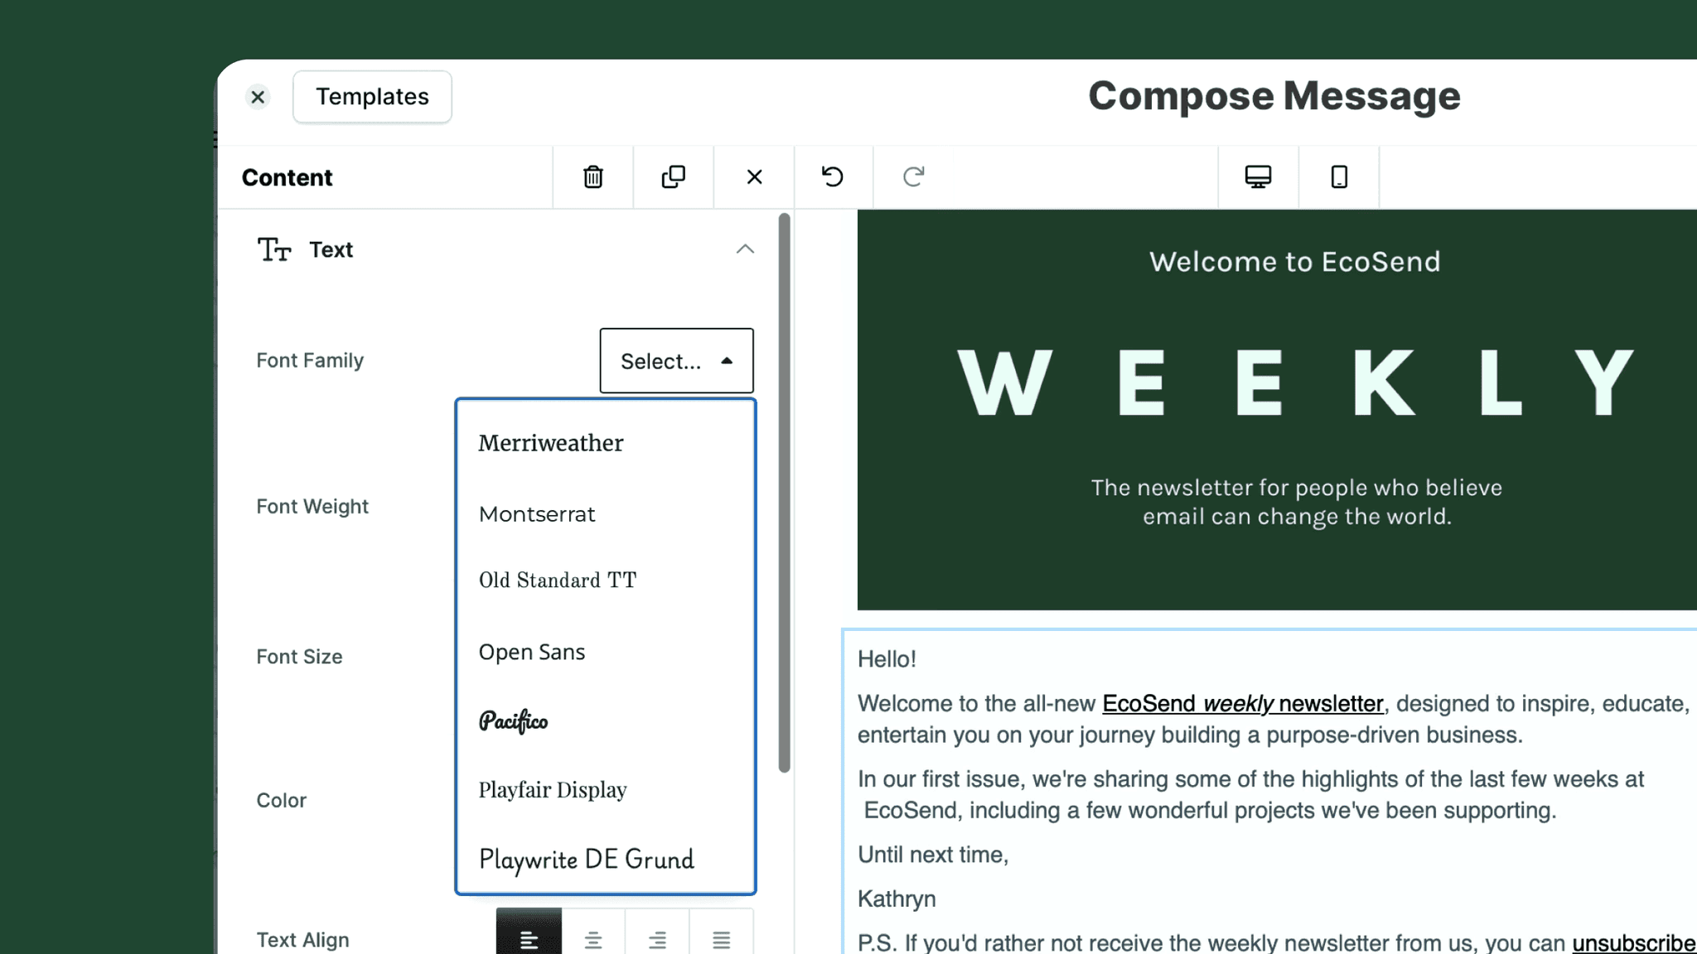Duplicate the block using the copy icon
1697x954 pixels.
click(674, 176)
